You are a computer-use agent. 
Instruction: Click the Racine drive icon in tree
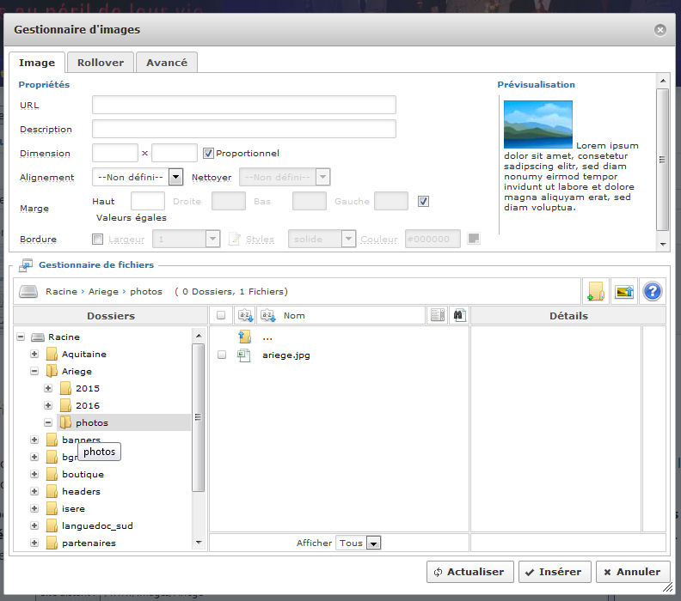[38, 337]
